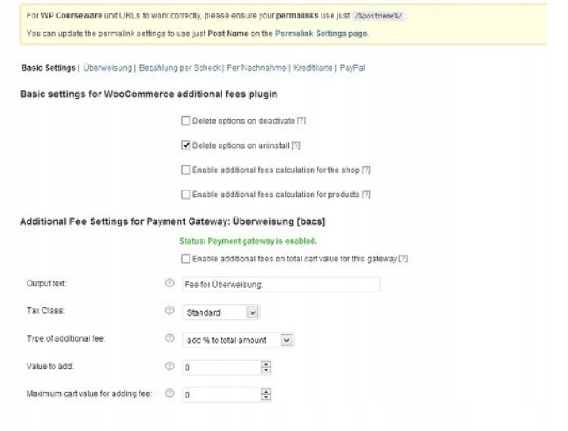Image resolution: width=568 pixels, height=431 pixels.
Task: Click the Value to add spinner arrows
Action: coord(266,368)
